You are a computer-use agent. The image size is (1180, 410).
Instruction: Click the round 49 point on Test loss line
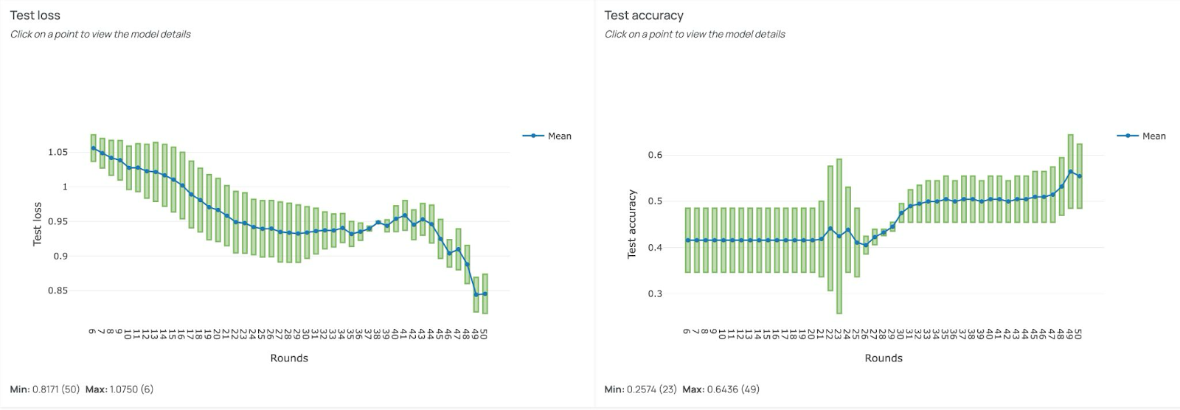click(x=476, y=294)
